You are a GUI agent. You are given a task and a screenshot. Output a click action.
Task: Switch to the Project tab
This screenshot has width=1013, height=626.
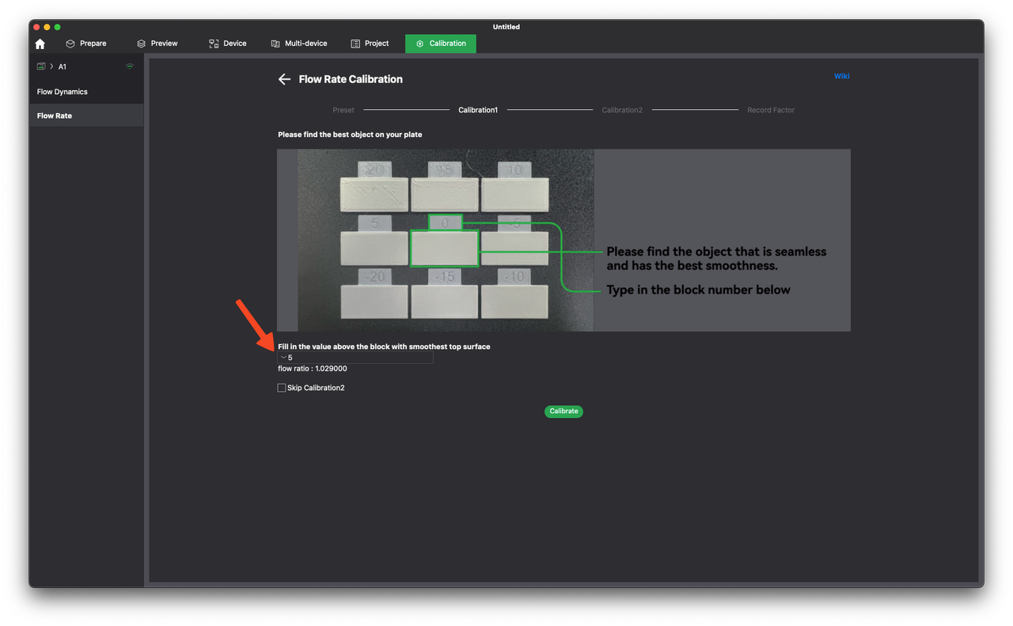click(370, 44)
